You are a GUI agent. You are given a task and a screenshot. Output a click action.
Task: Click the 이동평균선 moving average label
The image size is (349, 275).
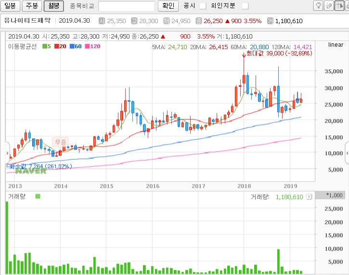coord(22,46)
